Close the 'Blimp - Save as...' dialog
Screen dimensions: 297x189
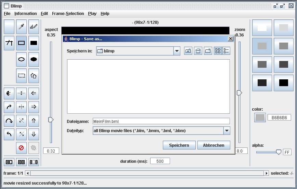tap(230, 39)
